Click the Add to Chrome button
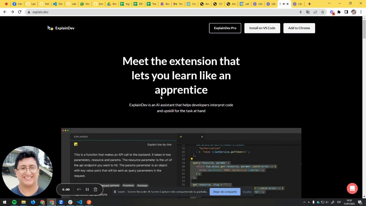 pyautogui.click(x=299, y=28)
